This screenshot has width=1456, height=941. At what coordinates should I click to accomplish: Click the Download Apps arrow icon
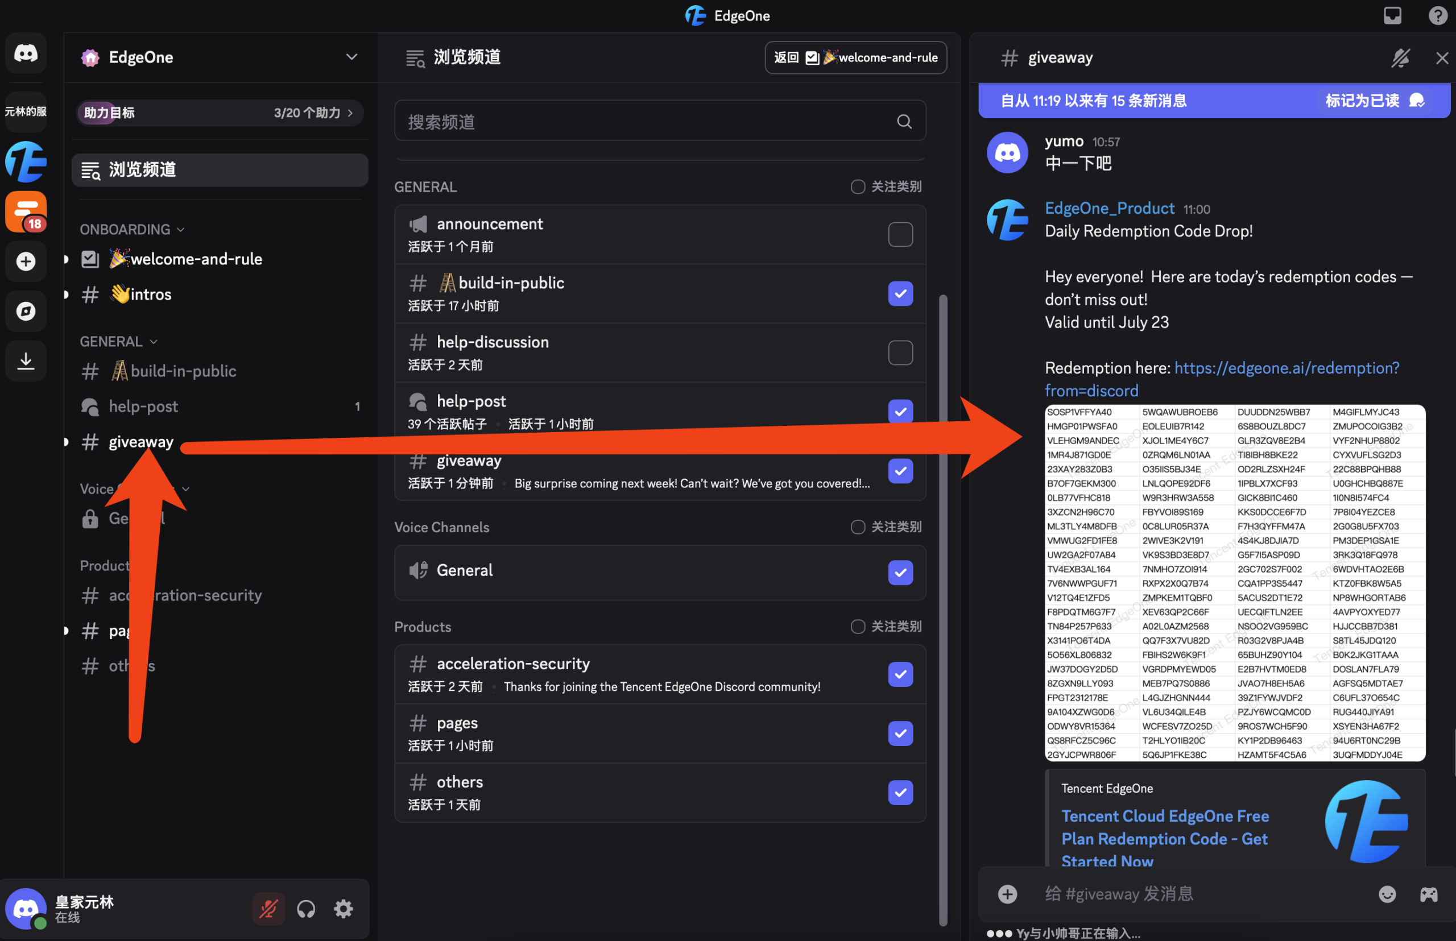(26, 361)
